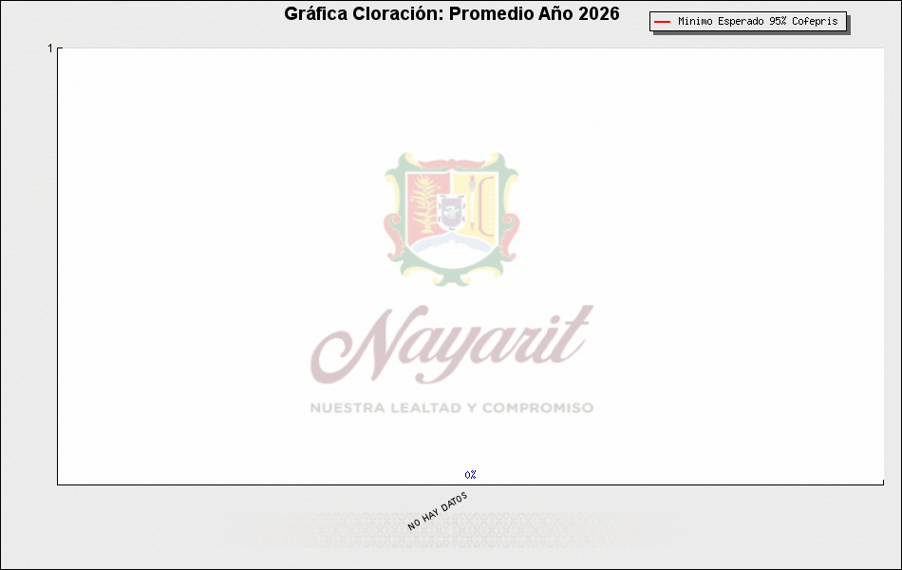Viewport: 902px width, 570px height.
Task: Select the NO HAY DATOS axis label
Action: 438,511
